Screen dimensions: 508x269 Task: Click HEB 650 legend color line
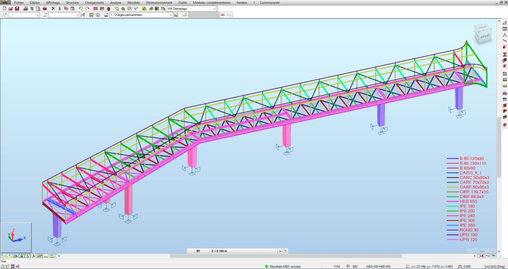[x=452, y=201]
